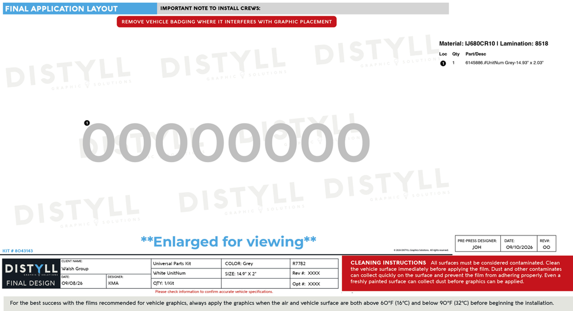Click the Part/Desc column header
Image resolution: width=573 pixels, height=311 pixels.
[x=476, y=54]
